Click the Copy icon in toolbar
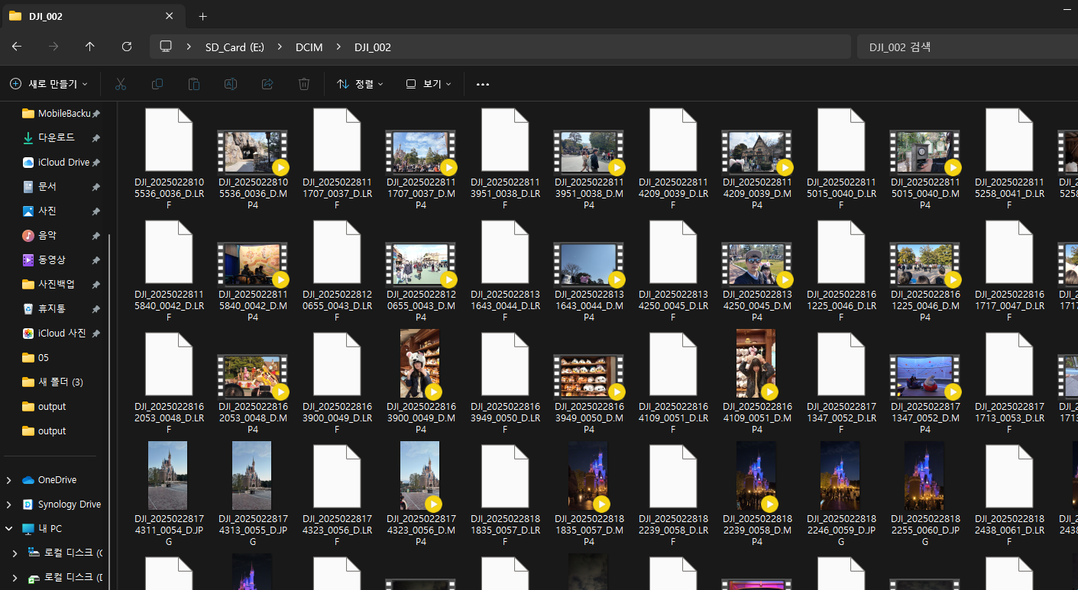Image resolution: width=1078 pixels, height=590 pixels. (157, 84)
